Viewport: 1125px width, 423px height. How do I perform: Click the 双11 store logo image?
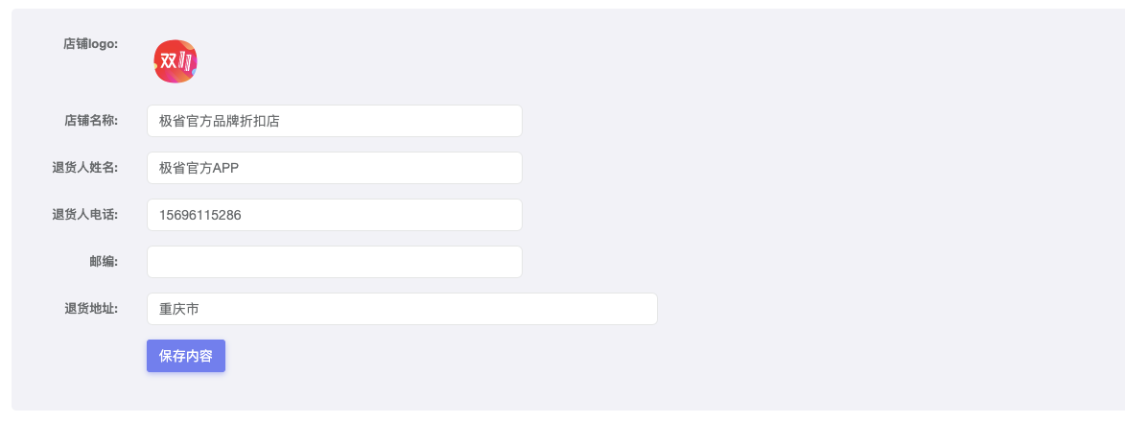click(176, 61)
